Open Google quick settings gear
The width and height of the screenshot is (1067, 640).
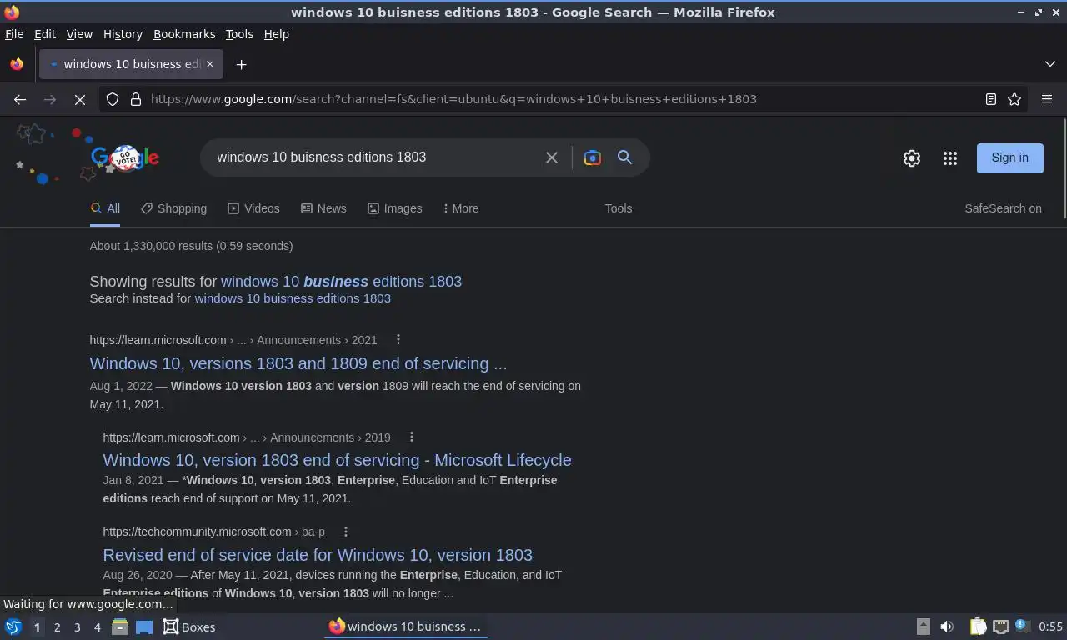tap(912, 158)
